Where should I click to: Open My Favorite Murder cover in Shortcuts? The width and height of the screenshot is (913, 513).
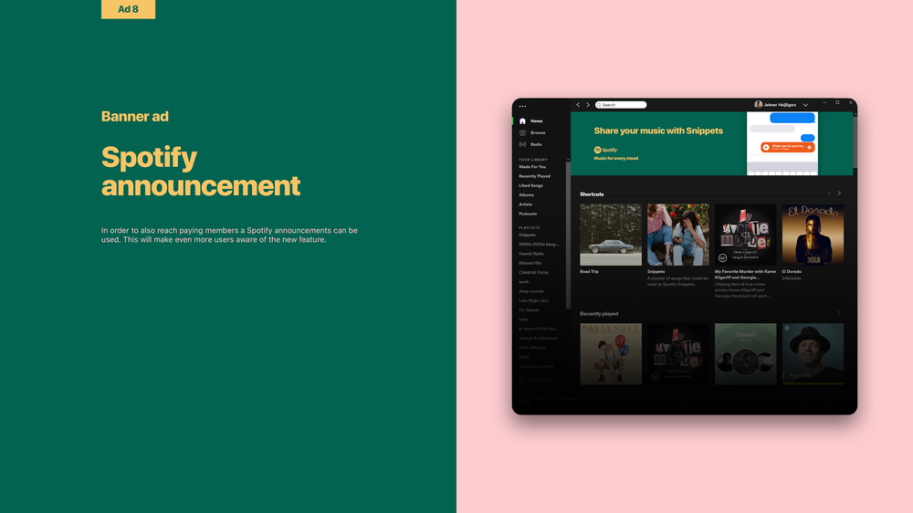(745, 235)
